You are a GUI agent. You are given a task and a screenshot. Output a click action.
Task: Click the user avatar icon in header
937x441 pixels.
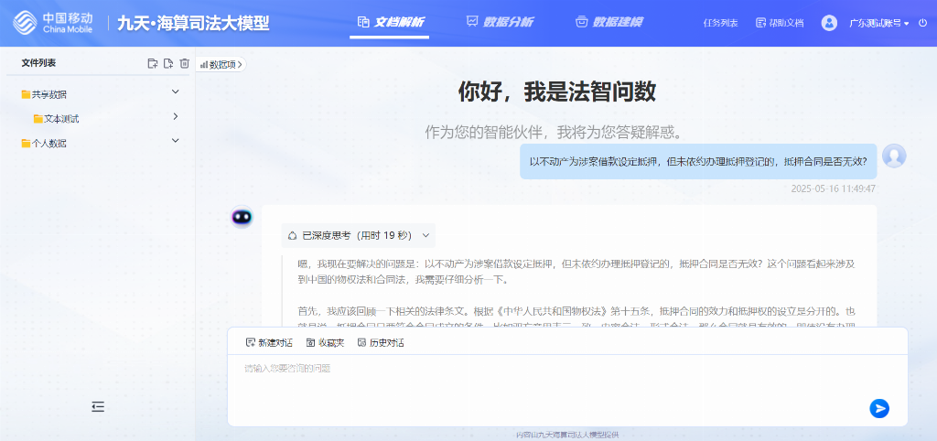pyautogui.click(x=829, y=23)
